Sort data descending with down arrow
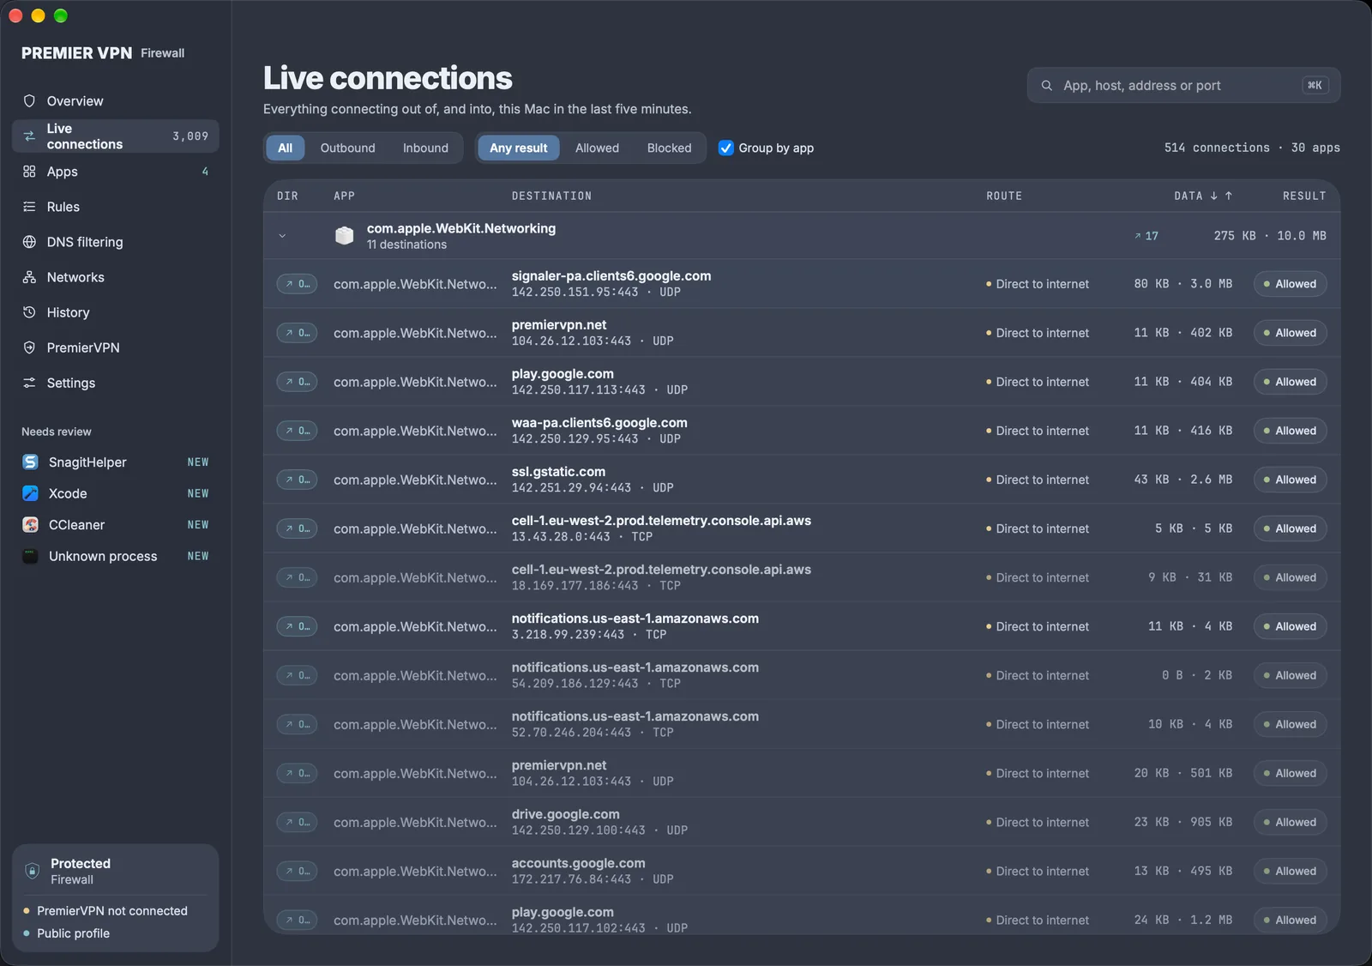Image resolution: width=1372 pixels, height=966 pixels. 1213,196
